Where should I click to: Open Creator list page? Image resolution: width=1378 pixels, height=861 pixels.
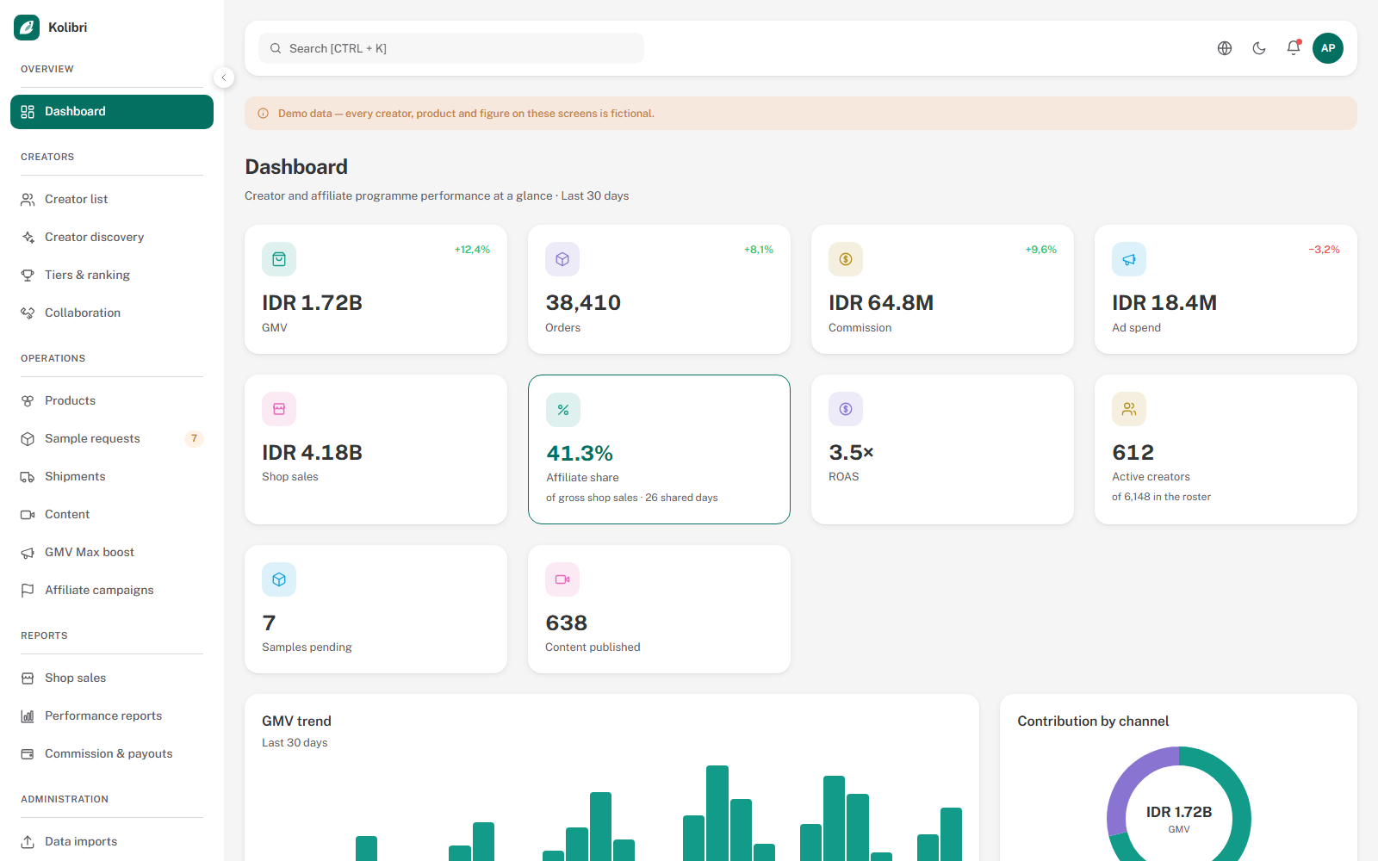click(x=112, y=200)
